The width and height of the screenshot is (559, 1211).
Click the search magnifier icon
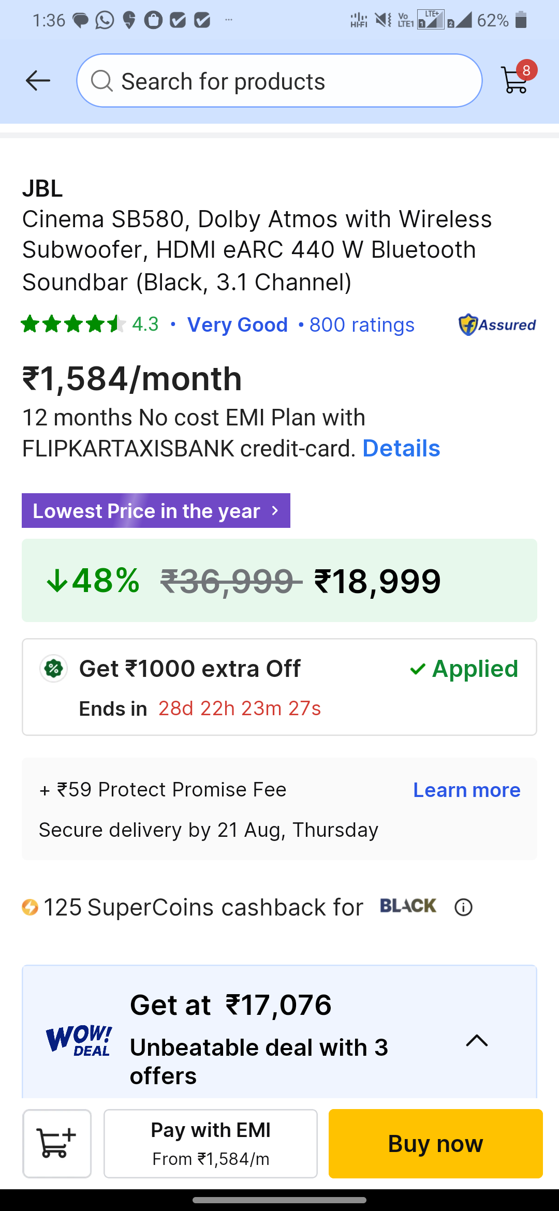click(101, 81)
